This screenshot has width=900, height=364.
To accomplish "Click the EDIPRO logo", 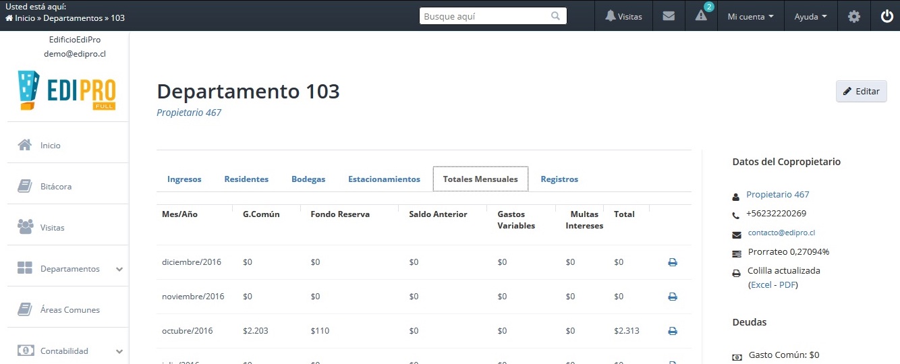I will 67,90.
